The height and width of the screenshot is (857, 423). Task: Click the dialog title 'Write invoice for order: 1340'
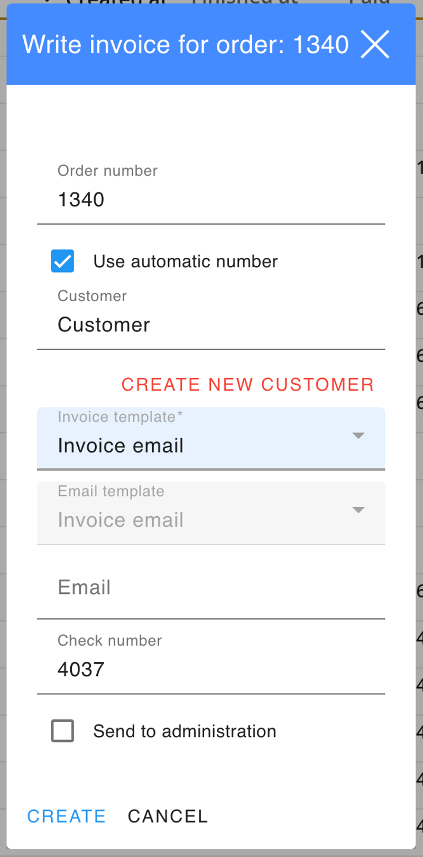coord(186,44)
